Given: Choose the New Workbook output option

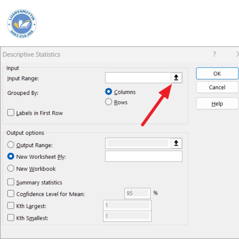Looking at the screenshot, I should 11,169.
